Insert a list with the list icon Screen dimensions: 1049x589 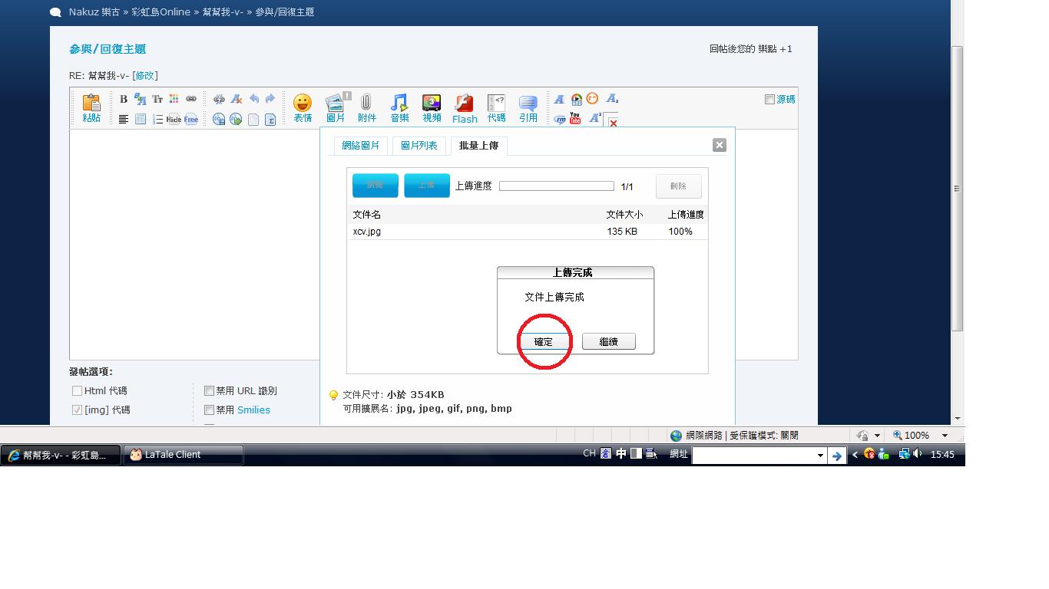pyautogui.click(x=157, y=119)
